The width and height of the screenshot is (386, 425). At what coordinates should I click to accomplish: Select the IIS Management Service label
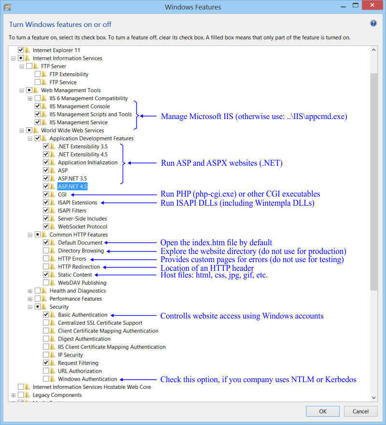79,122
